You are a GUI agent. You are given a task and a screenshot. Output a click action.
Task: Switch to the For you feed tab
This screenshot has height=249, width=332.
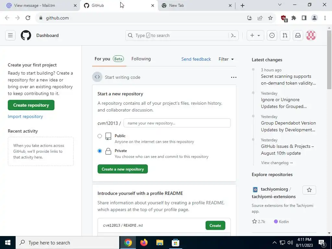[x=109, y=59]
